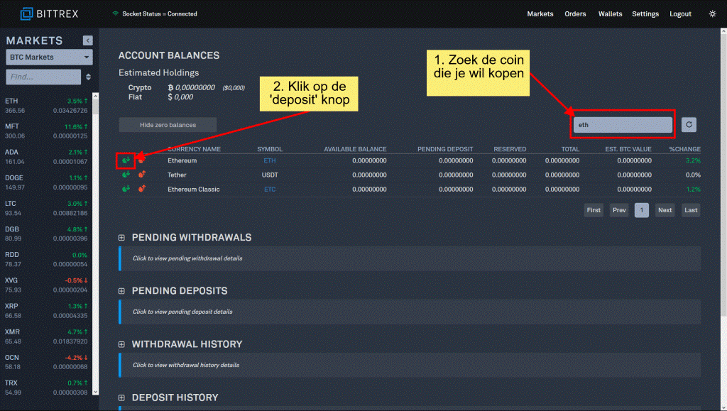Click the page scrollbar thumb

click(x=723, y=176)
